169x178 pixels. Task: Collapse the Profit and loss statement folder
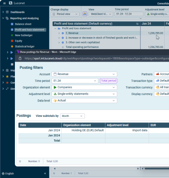[x=55, y=28]
